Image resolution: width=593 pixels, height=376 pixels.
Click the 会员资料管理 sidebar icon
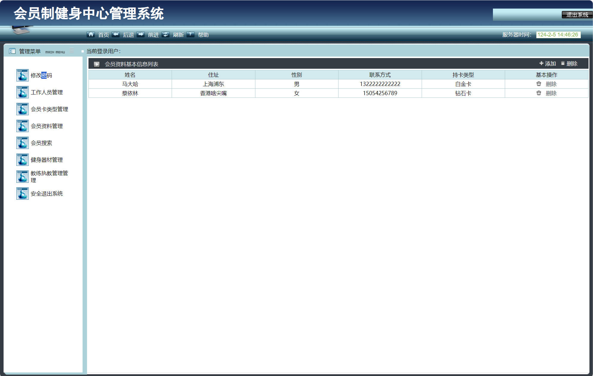[23, 126]
